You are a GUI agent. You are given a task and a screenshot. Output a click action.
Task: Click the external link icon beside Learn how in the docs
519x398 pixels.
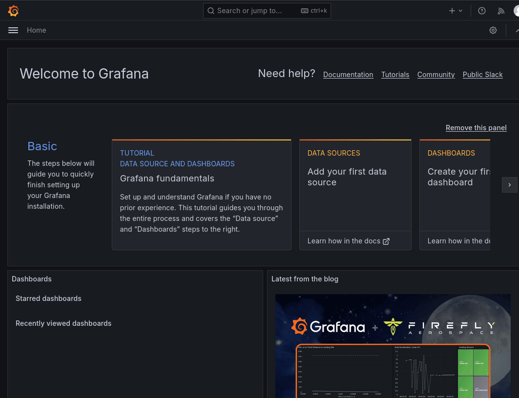click(x=386, y=241)
